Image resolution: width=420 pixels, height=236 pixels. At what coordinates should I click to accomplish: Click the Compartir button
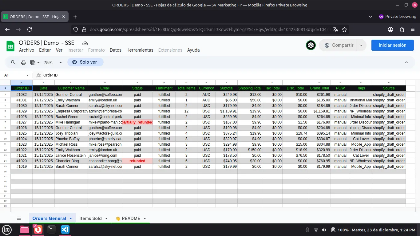tap(342, 45)
